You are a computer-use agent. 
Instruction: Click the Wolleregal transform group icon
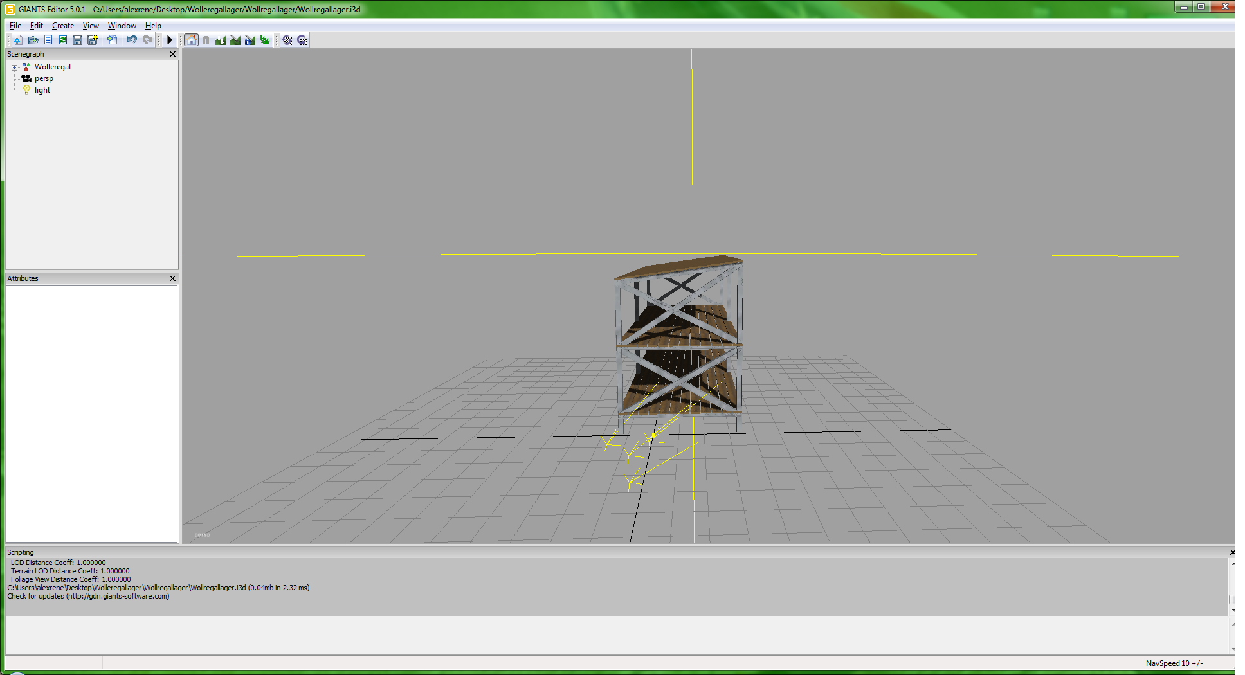(x=26, y=67)
